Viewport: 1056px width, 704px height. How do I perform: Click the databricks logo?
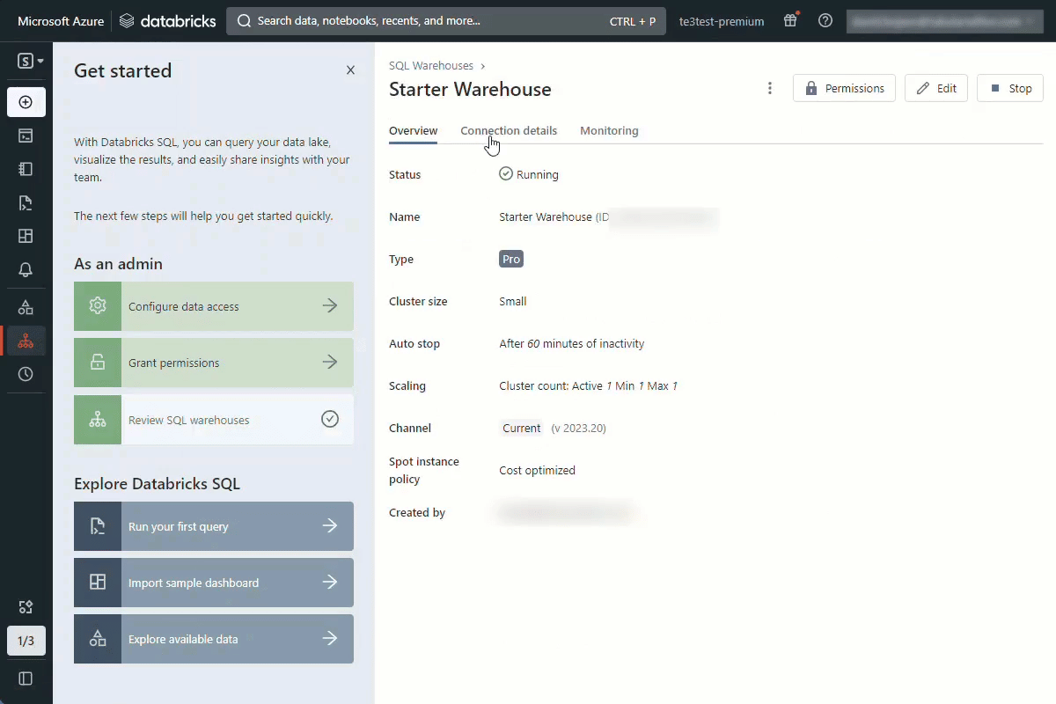167,21
